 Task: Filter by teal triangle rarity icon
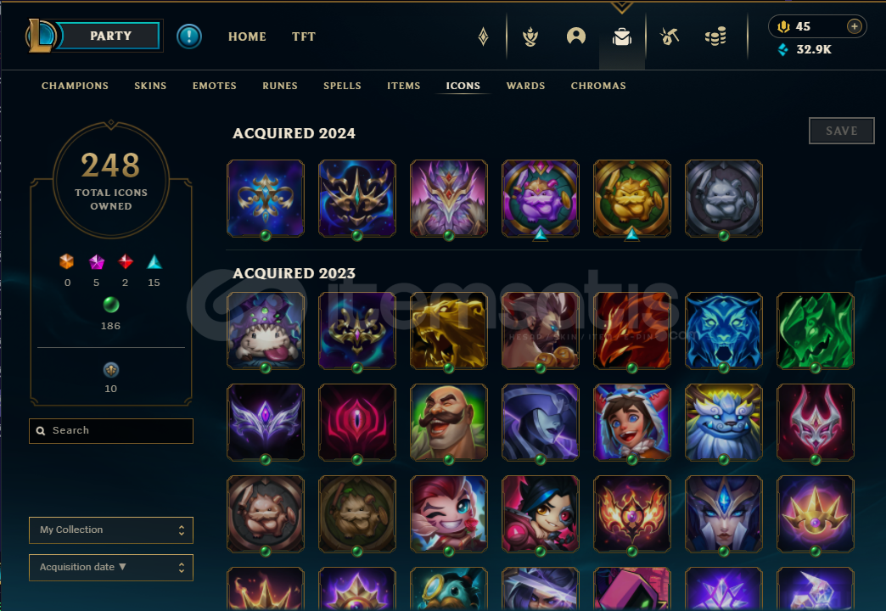coord(154,261)
